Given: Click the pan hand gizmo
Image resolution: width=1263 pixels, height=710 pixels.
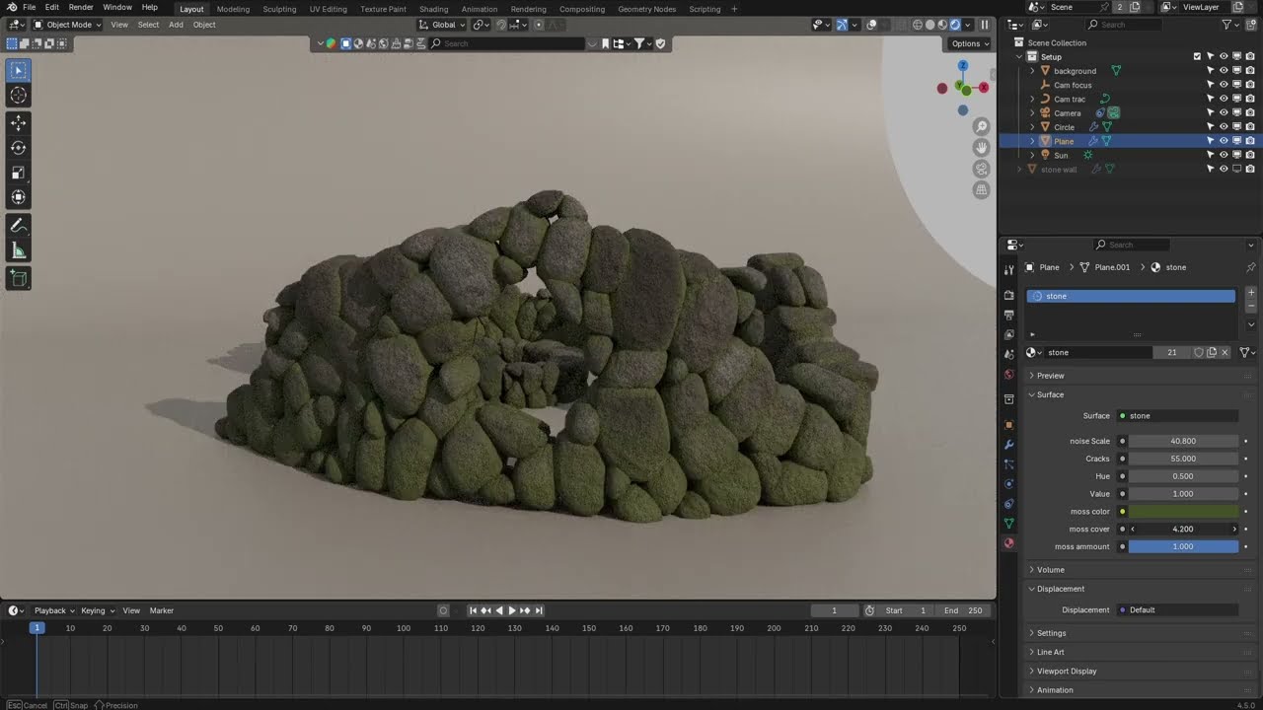Looking at the screenshot, I should click(981, 147).
